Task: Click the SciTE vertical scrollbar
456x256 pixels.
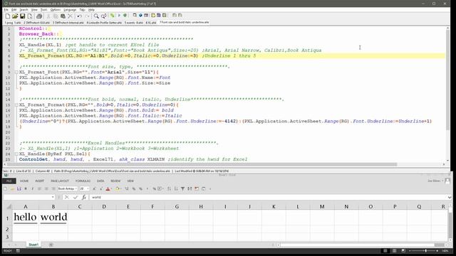Action: 447,93
